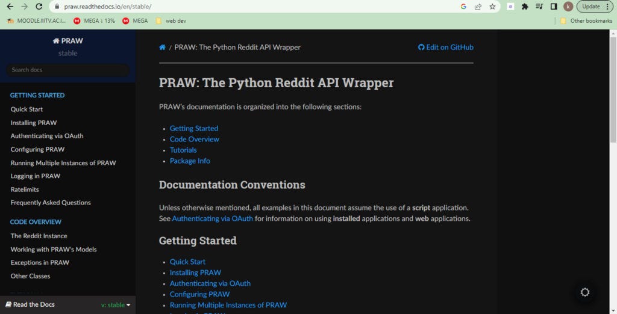Open the profile avatar 'k'
This screenshot has width=617, height=314.
point(568,7)
